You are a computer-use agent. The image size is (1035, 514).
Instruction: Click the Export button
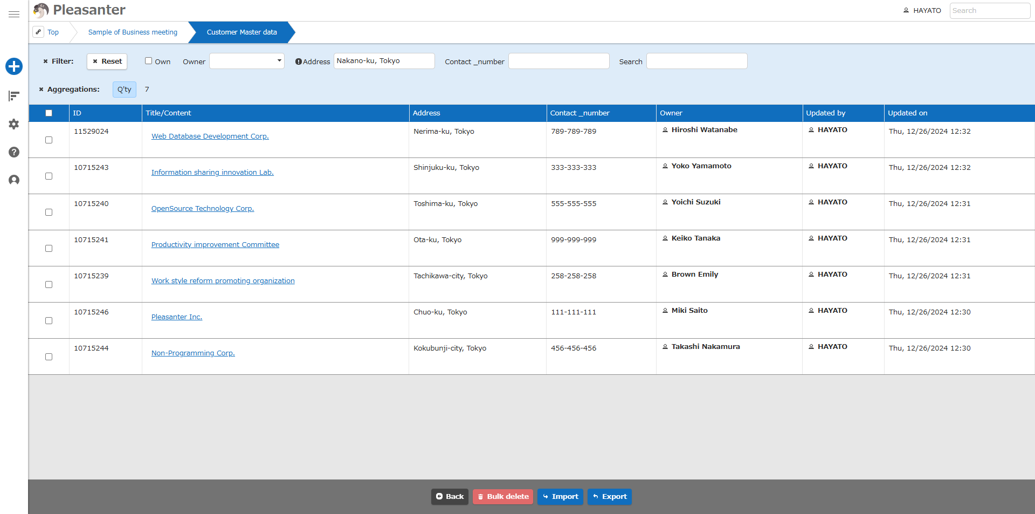[610, 497]
